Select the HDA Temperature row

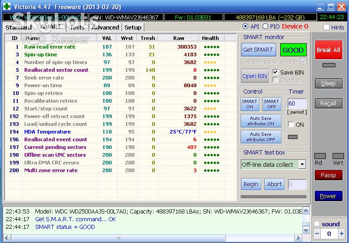(x=120, y=132)
